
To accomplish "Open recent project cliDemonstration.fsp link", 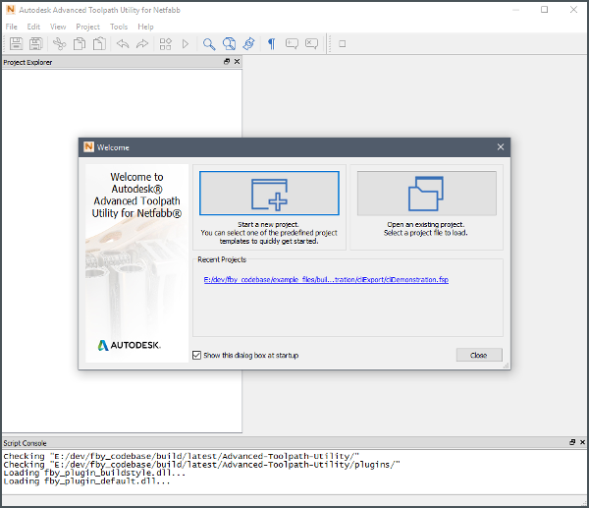I will pyautogui.click(x=326, y=280).
